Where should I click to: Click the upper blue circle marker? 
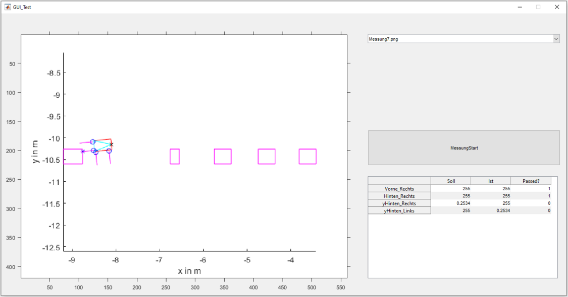tap(92, 142)
